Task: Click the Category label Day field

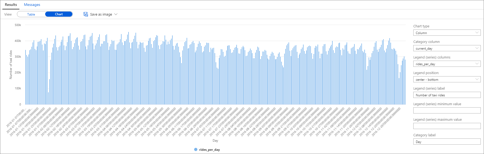Action: [x=446, y=142]
